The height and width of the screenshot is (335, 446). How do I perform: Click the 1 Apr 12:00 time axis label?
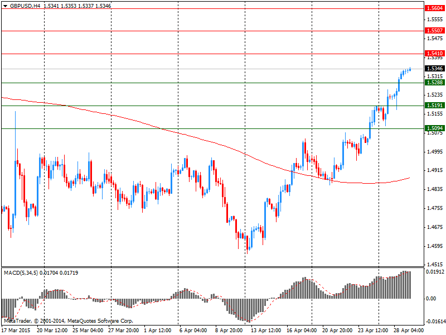158,331
